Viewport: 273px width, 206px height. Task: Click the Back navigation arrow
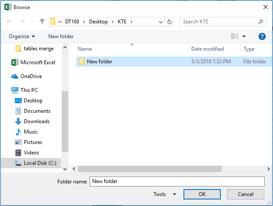click(9, 21)
